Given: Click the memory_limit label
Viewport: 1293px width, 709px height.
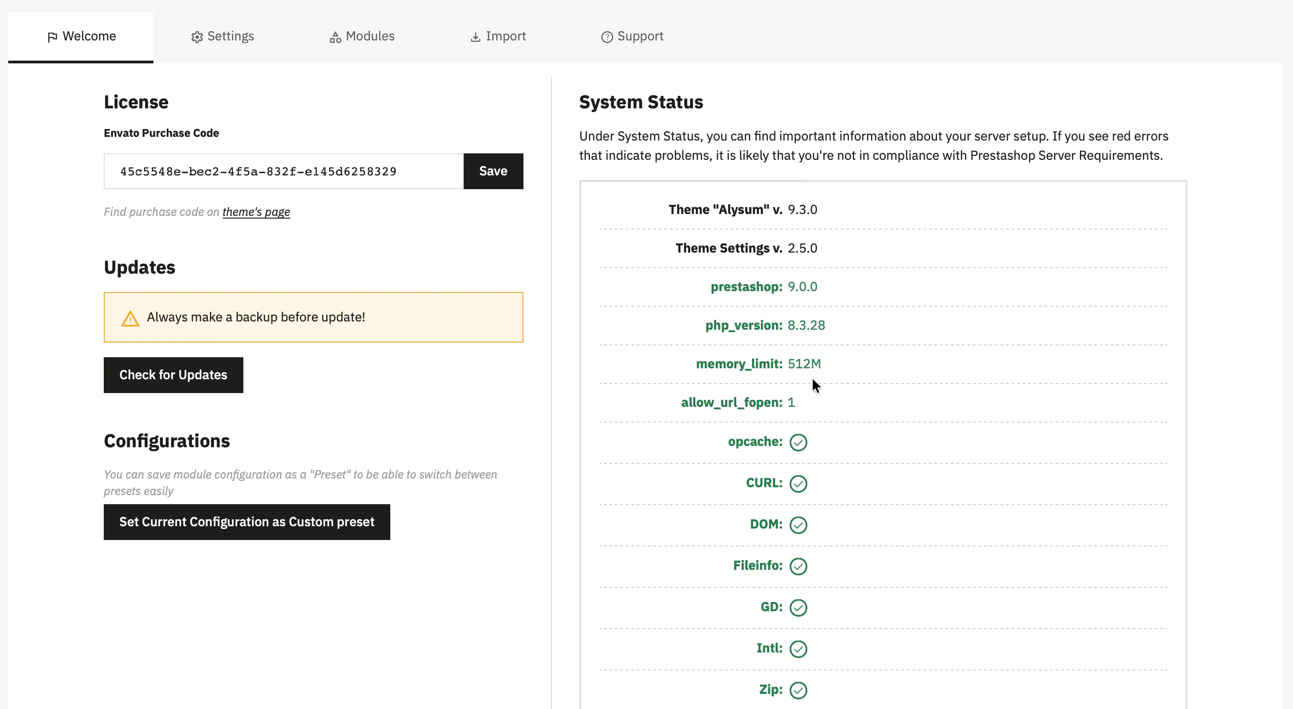Looking at the screenshot, I should [739, 364].
